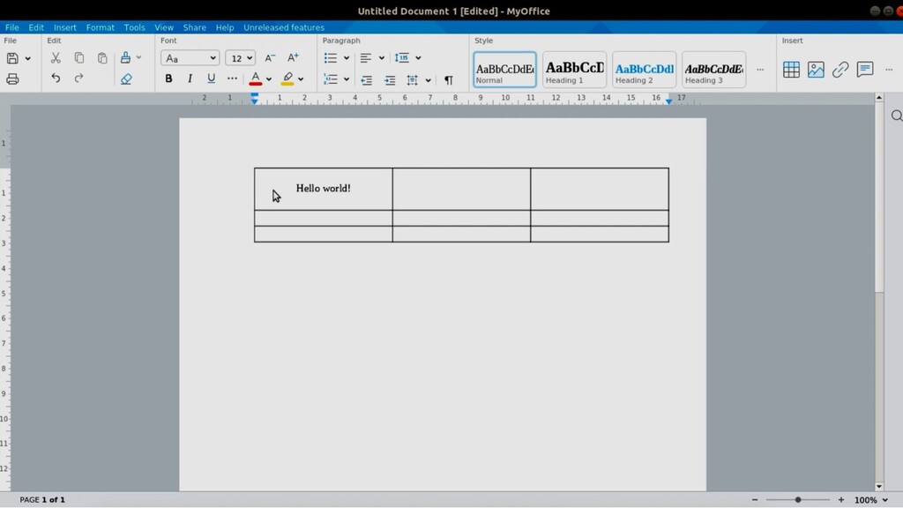Open the File menu
Screen dimensions: 903x508
[12, 27]
